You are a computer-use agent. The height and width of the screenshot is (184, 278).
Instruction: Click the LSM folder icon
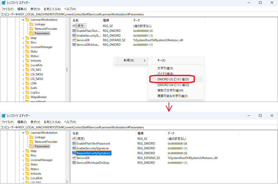click(x=27, y=83)
